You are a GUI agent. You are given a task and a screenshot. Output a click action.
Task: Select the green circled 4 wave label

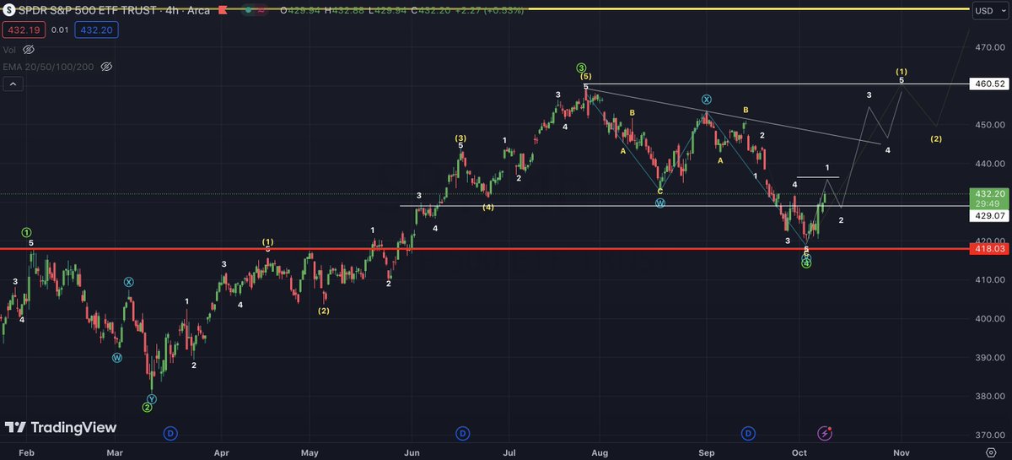tap(807, 263)
